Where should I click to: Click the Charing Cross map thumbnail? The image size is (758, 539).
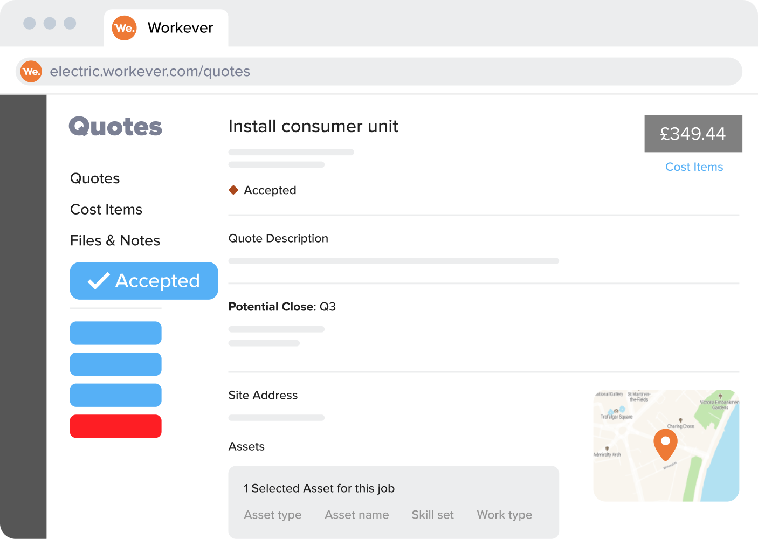pos(666,445)
